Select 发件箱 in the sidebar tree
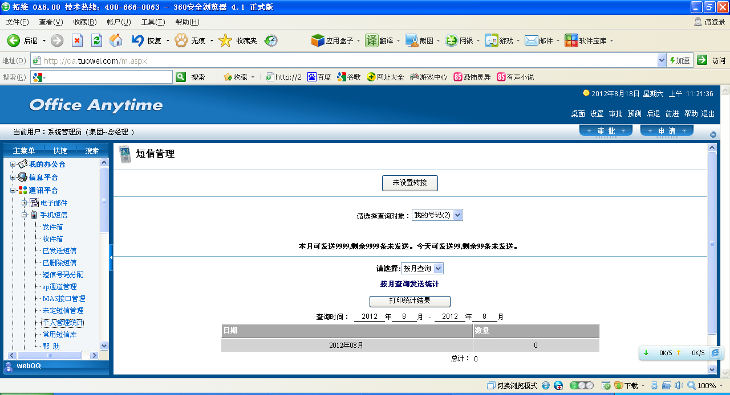The image size is (730, 395). tap(52, 227)
